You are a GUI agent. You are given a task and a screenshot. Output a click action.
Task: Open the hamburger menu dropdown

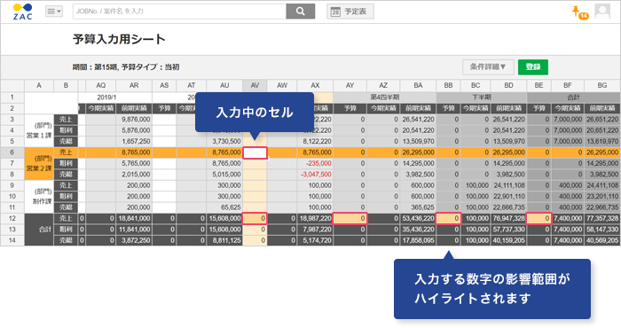pos(54,12)
